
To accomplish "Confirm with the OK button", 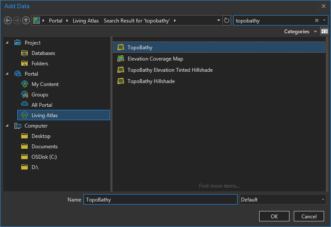I will tap(274, 216).
